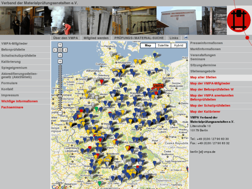Open Wichtige Informationen
The image size is (252, 189).
(x=25, y=101)
